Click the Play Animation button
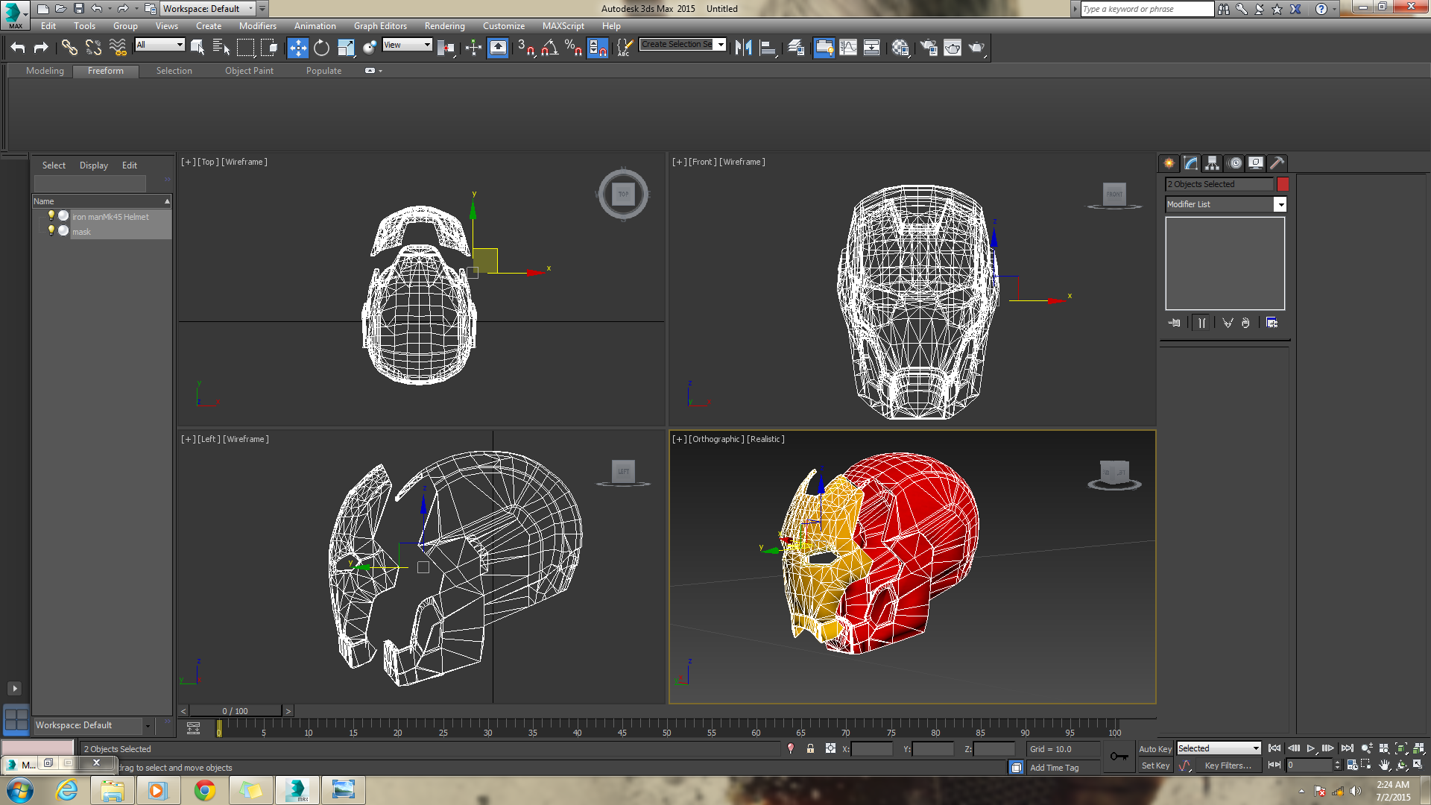The height and width of the screenshot is (805, 1431). tap(1311, 748)
